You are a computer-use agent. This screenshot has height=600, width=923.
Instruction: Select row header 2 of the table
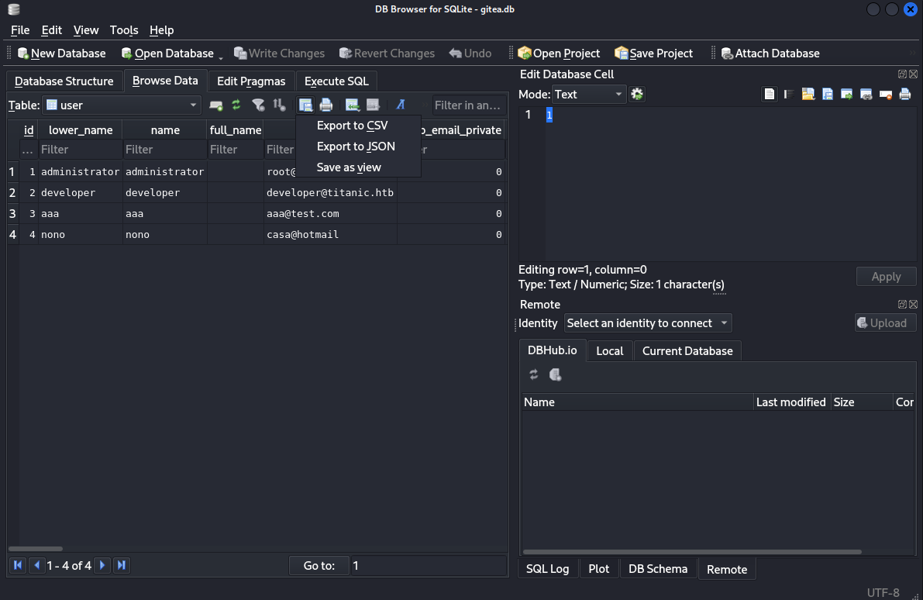click(12, 192)
